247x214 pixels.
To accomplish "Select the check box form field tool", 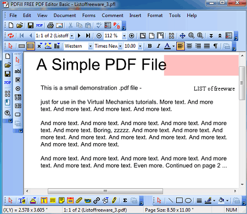I will pos(18,80).
